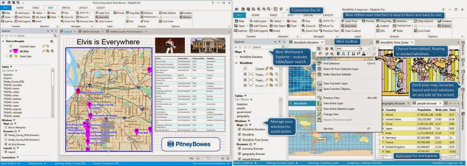Toggle the Layout window checkbox in left Explorer
The height and width of the screenshot is (166, 467).
pos(6,152)
